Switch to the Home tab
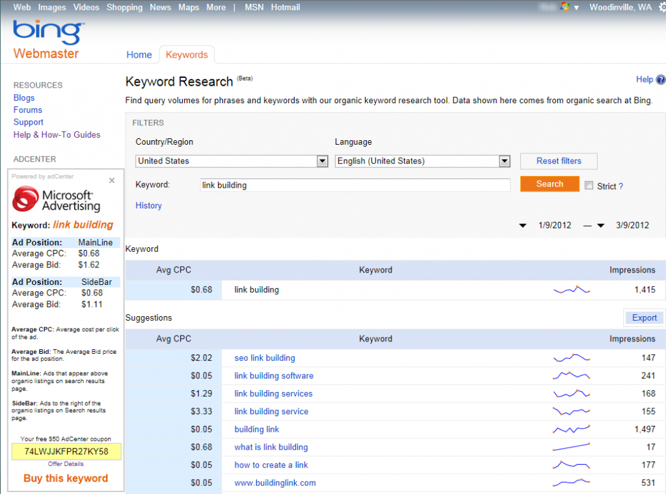 pos(139,55)
